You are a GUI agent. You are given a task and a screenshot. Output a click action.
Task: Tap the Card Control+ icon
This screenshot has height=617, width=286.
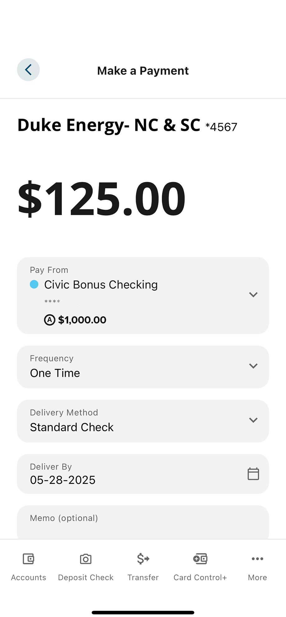(200, 559)
